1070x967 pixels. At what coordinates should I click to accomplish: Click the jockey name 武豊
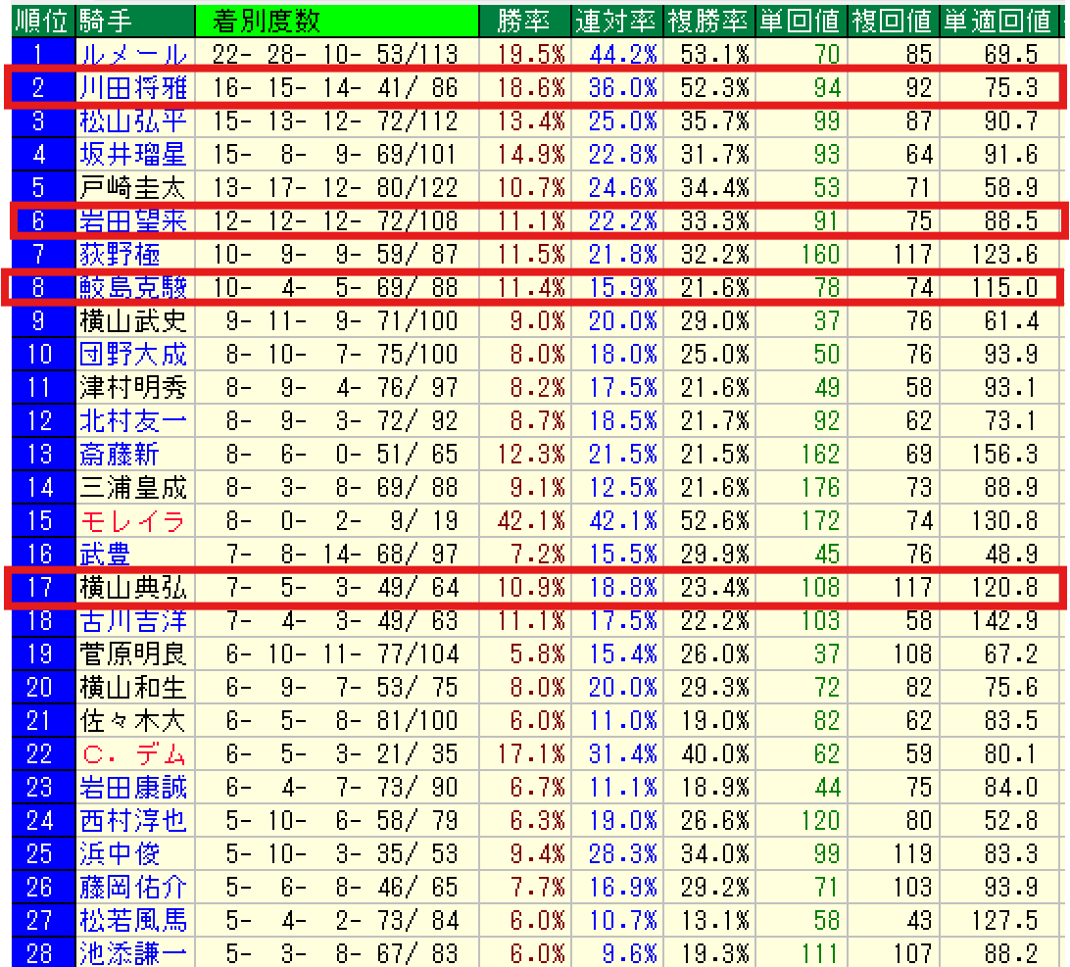tap(106, 555)
